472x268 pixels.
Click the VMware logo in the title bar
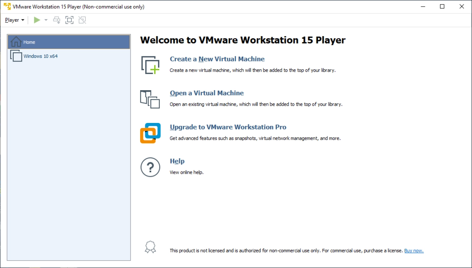[x=7, y=7]
